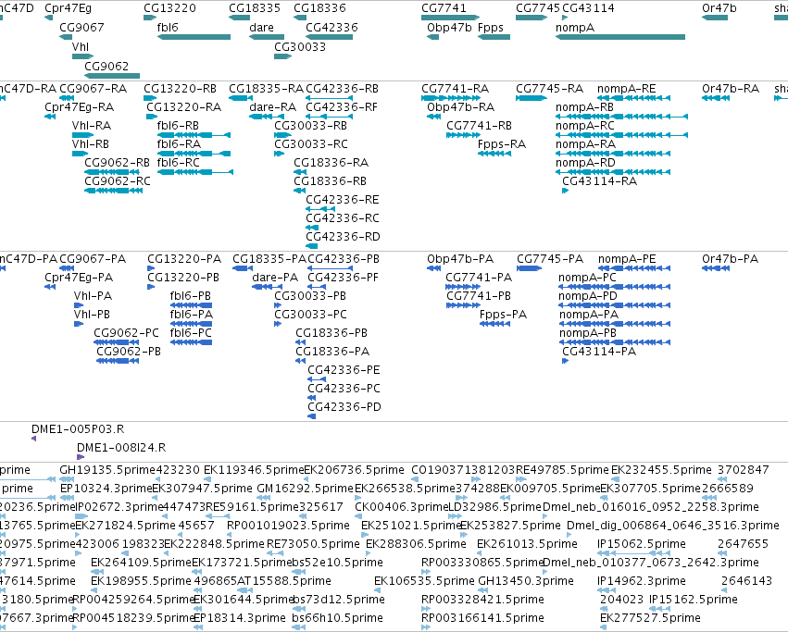The image size is (788, 632).
Task: Click transcript CG43114-RA label
Action: (x=599, y=180)
